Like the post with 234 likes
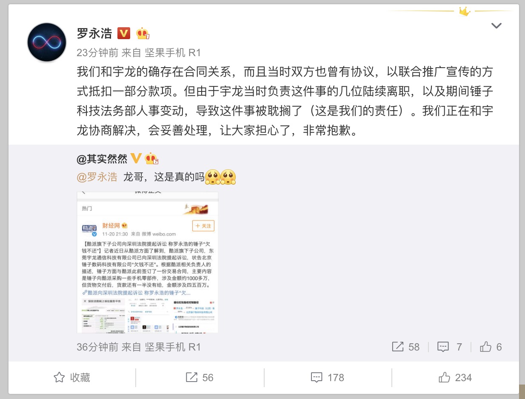 (x=455, y=377)
